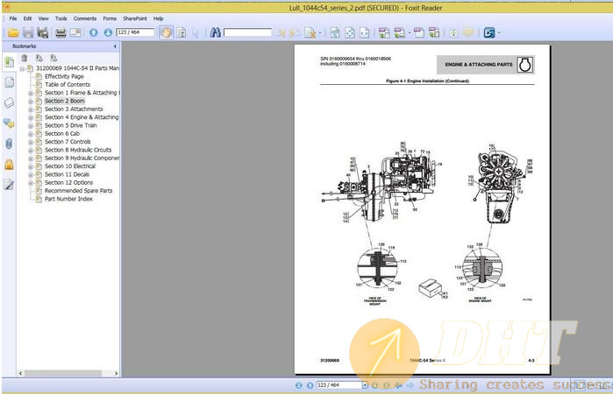
Task: Open the Security lock side panel
Action: pyautogui.click(x=10, y=165)
